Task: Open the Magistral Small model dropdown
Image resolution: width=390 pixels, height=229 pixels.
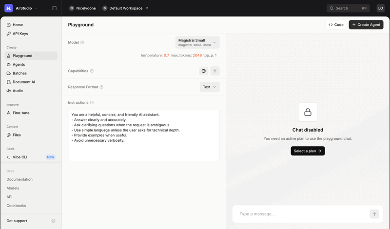Action: pyautogui.click(x=197, y=42)
